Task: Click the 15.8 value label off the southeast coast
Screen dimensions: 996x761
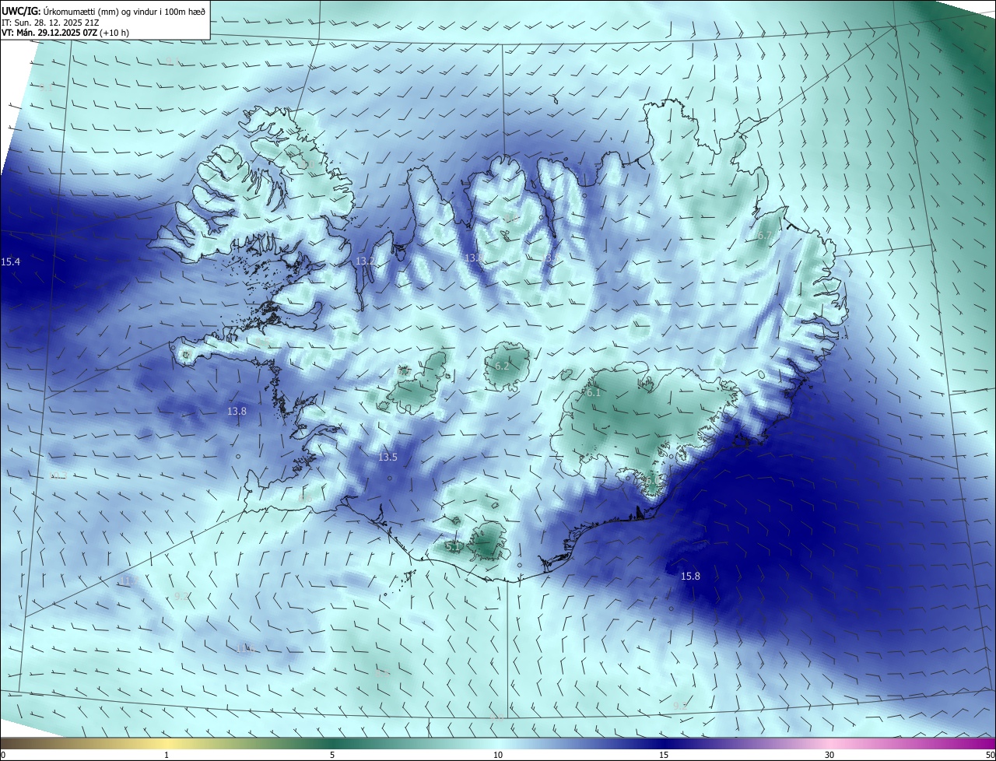Action: click(690, 577)
